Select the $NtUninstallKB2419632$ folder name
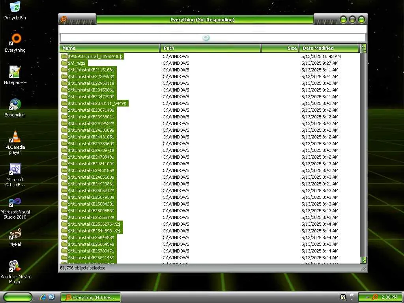Image resolution: width=404 pixels, height=303 pixels. pyautogui.click(x=91, y=123)
